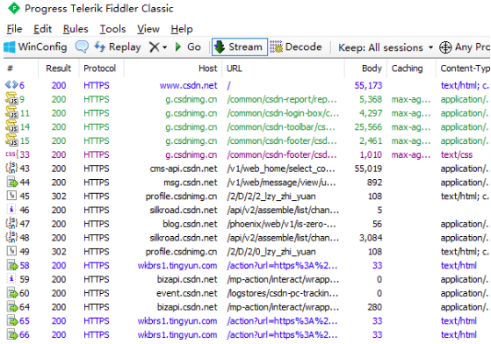Click the Fiddler app logo icon
Screen dimensions: 491x344
(14, 9)
